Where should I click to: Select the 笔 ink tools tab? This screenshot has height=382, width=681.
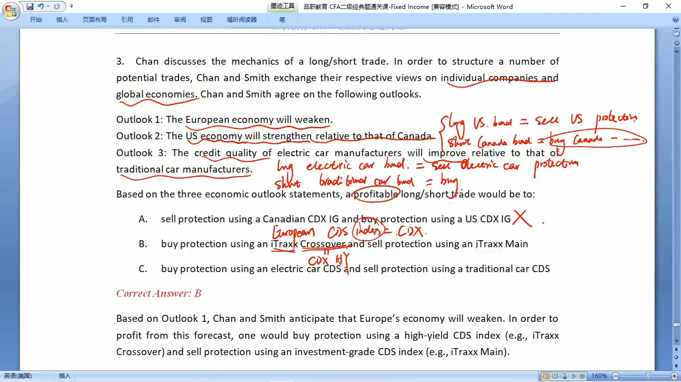pyautogui.click(x=282, y=20)
